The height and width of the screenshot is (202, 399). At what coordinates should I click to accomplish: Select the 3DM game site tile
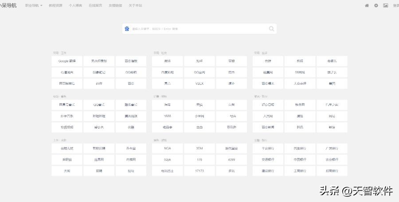pos(199,149)
